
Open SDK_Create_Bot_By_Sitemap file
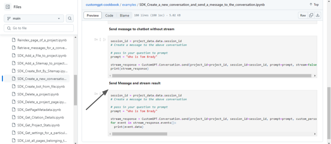[42, 71]
